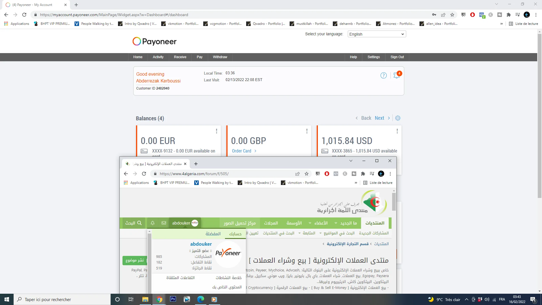This screenshot has width=542, height=305.
Task: Switch to the المفضلة tab
Action: 213,234
